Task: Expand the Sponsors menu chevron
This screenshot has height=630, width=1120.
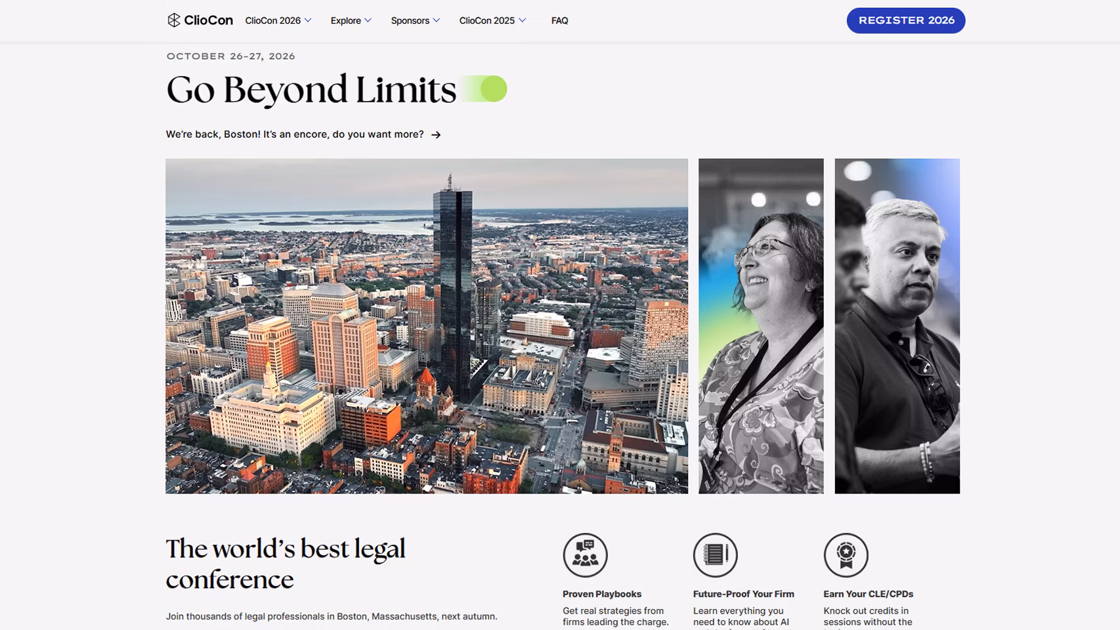Action: tap(437, 20)
